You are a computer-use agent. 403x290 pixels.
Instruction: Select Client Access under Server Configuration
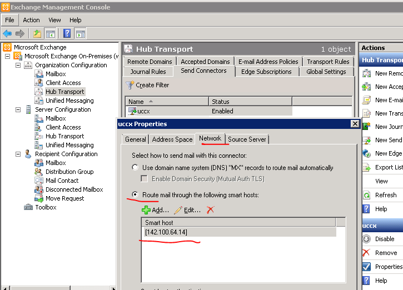[x=63, y=127]
